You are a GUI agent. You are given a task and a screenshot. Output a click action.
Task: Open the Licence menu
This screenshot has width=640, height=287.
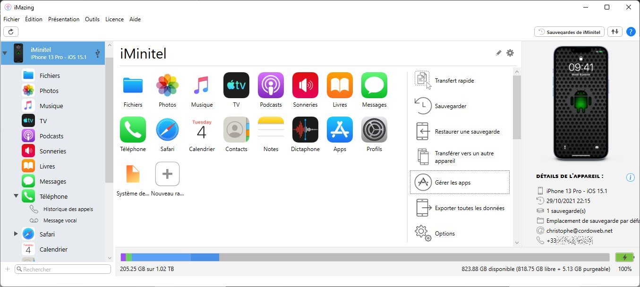(x=114, y=19)
